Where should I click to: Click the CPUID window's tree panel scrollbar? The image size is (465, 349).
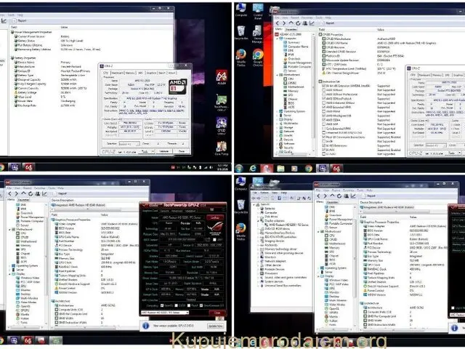(x=315, y=95)
